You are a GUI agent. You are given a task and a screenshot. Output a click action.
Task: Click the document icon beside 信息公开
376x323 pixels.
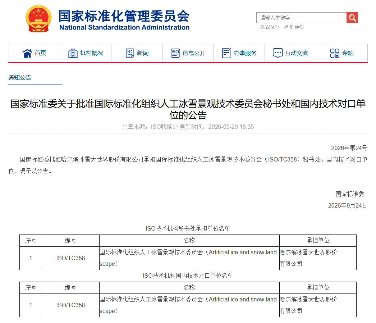[175, 53]
